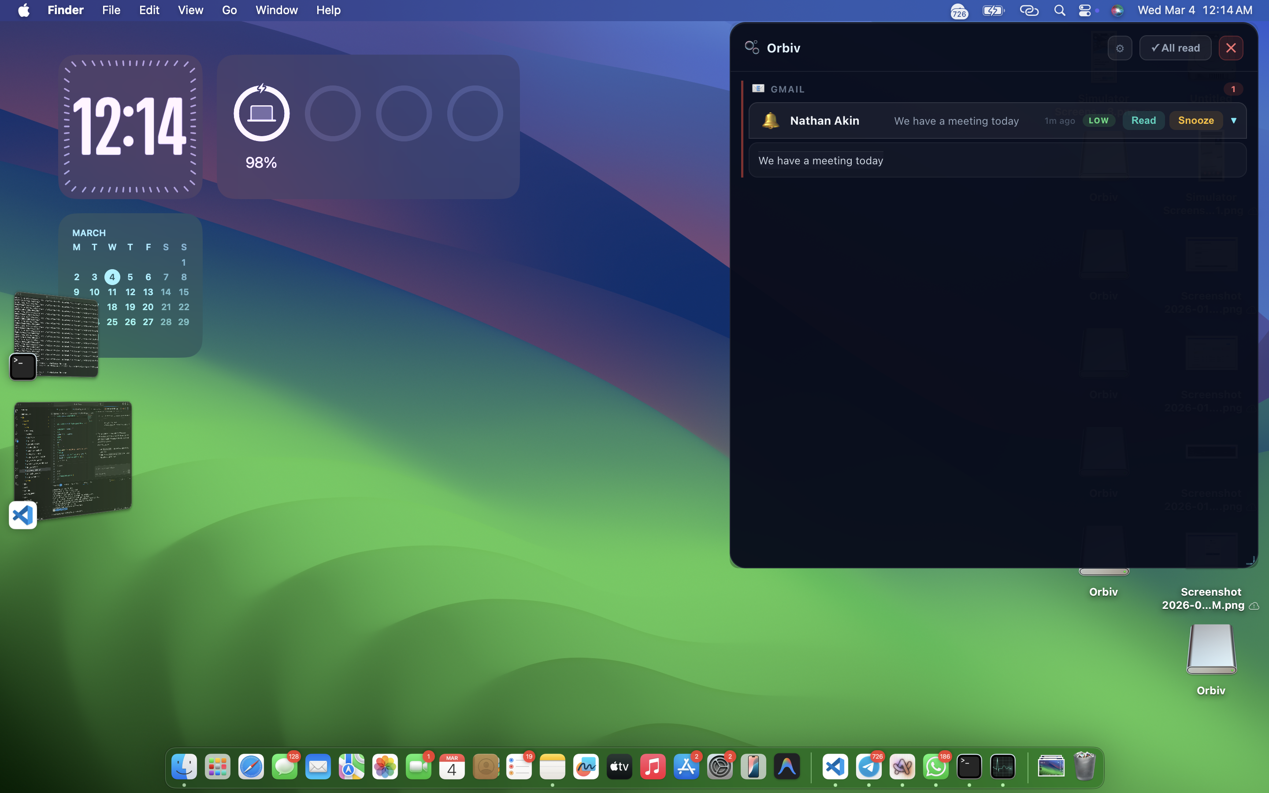The height and width of the screenshot is (793, 1269).
Task: Click the Orbiv logo icon in panel header
Action: (x=751, y=48)
